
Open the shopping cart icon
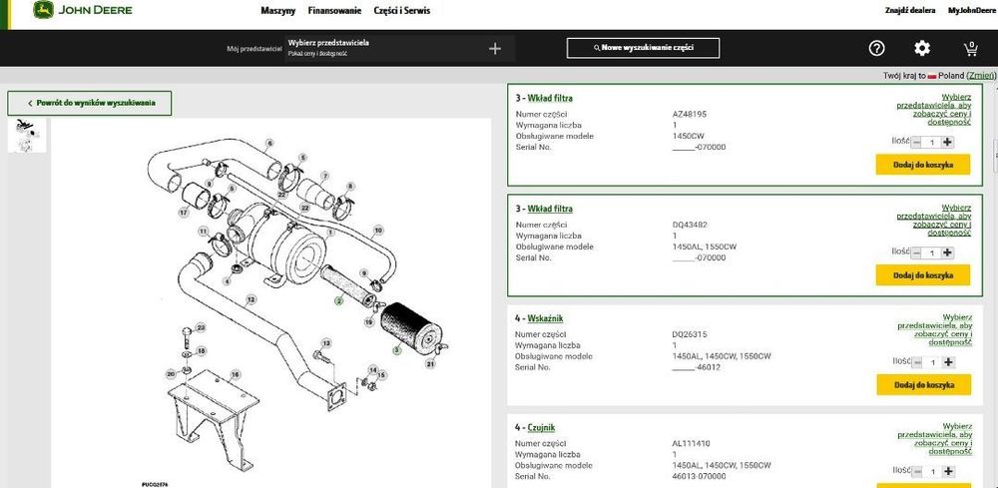click(970, 48)
